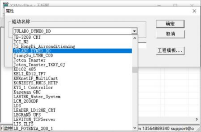Click main window horizontal scrollbar right arrow
Image resolution: width=201 pixels, height=132 pixels.
pyautogui.click(x=197, y=119)
